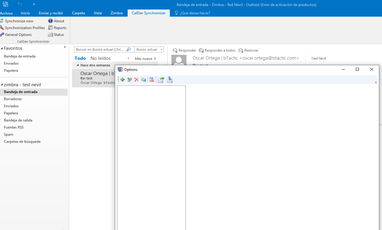Open quick access toolbar customization arrow
The image size is (382, 230).
34,4
